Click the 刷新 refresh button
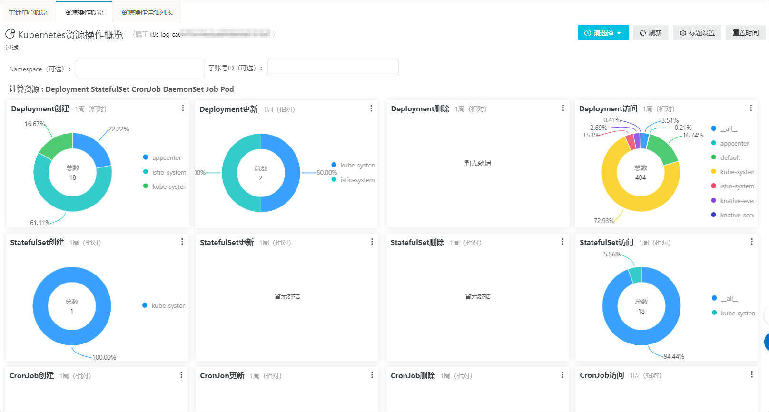769x412 pixels. tap(651, 33)
